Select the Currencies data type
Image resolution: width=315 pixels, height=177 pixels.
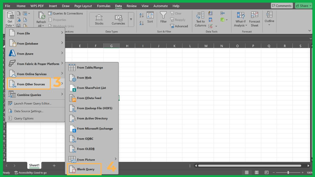tap(118, 18)
